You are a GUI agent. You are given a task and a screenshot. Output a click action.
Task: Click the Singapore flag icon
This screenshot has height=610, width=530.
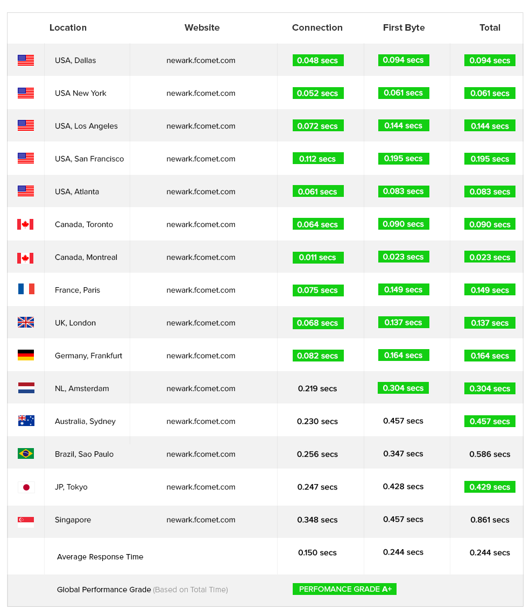click(x=26, y=522)
